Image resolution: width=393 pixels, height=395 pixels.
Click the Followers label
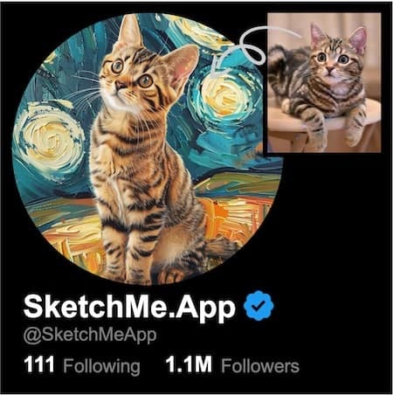(260, 365)
